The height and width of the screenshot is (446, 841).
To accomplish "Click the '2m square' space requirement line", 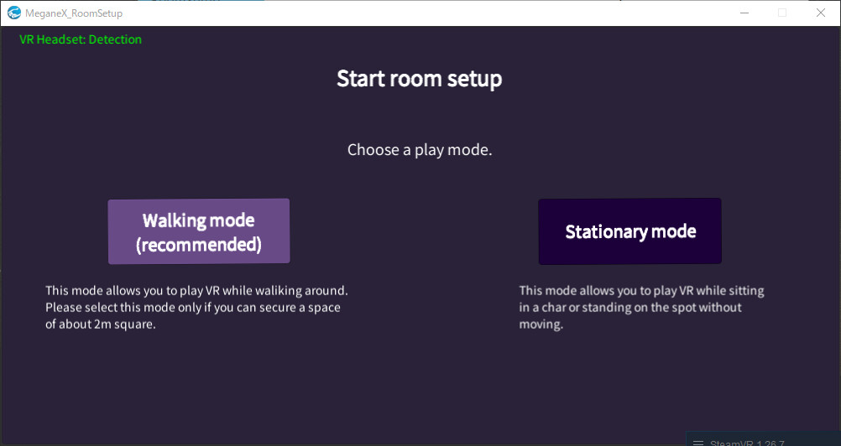I will [101, 324].
